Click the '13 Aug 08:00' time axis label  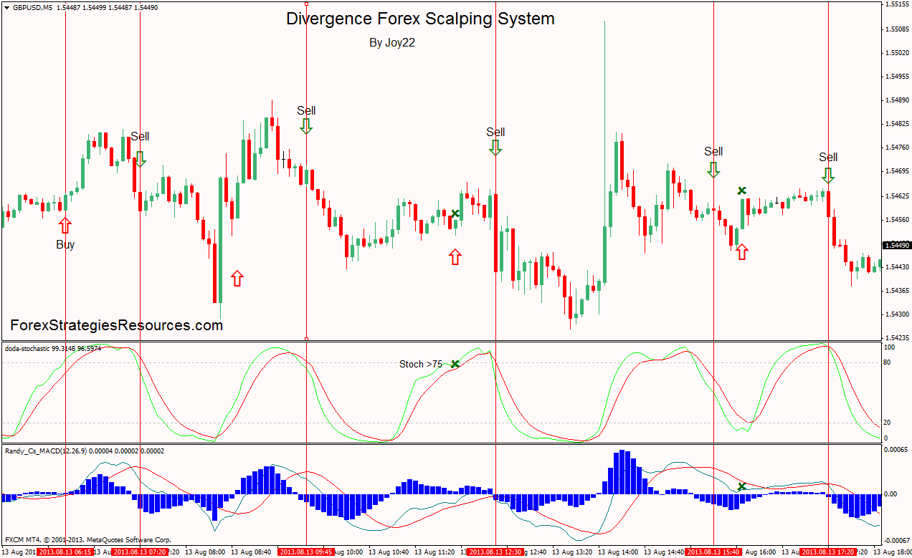pyautogui.click(x=205, y=553)
